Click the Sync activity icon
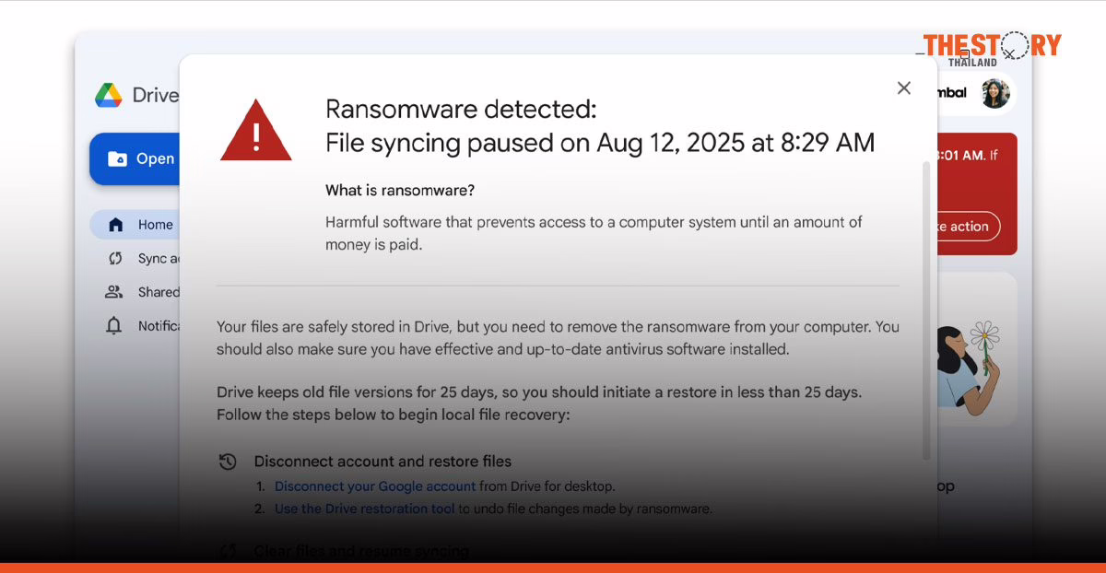The image size is (1106, 573). (x=115, y=258)
